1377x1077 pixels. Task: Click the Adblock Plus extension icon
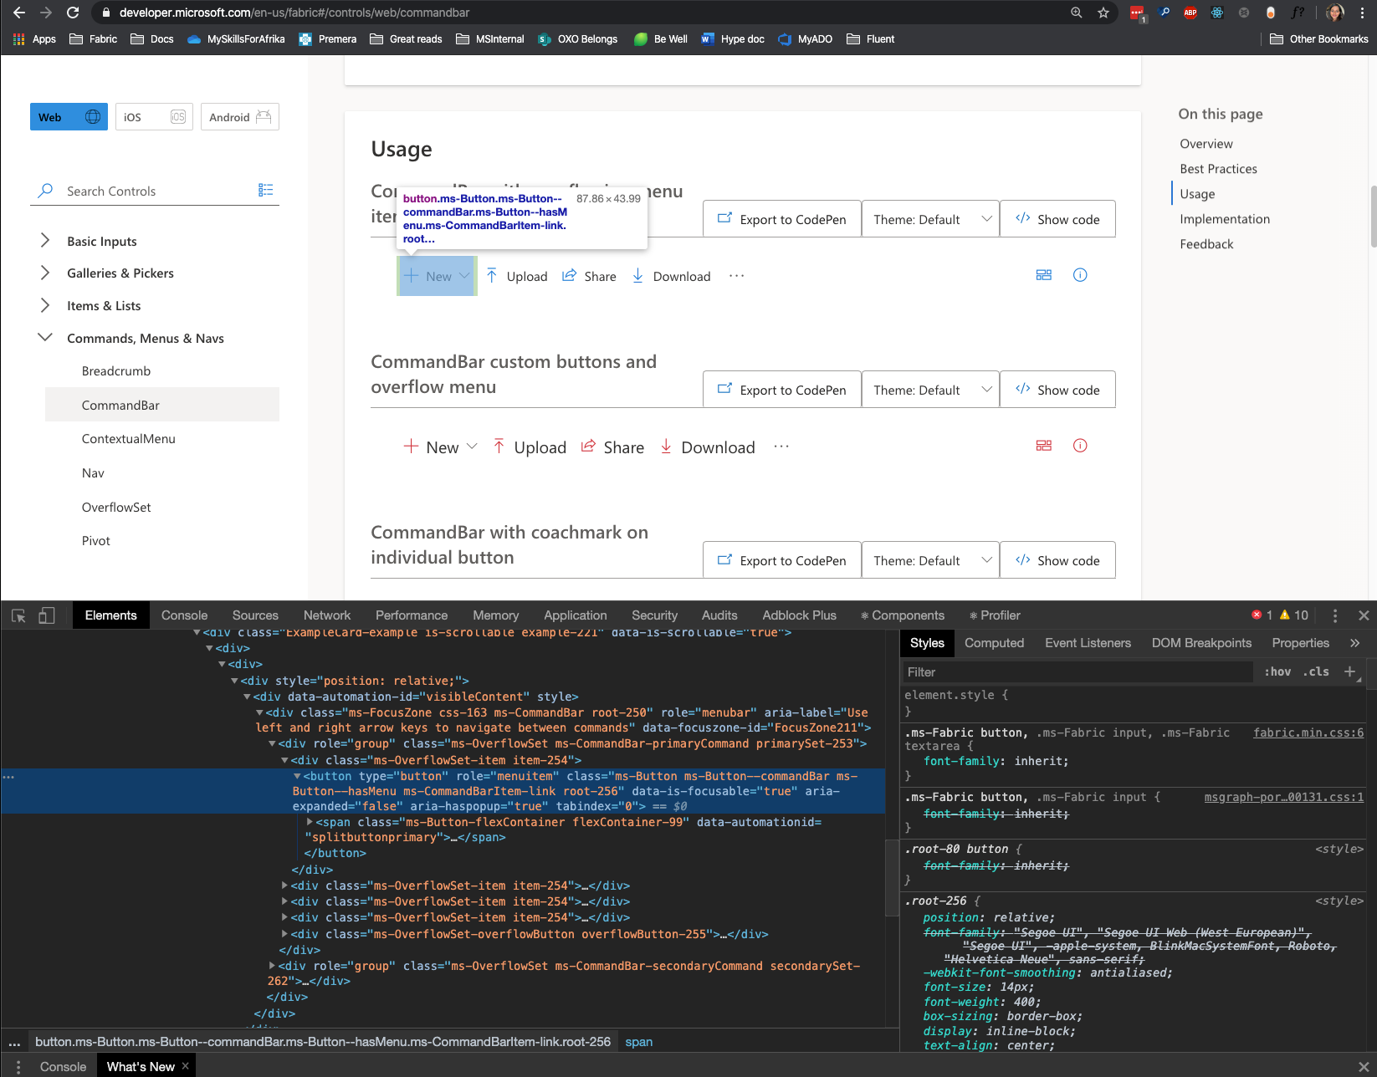(x=1190, y=13)
